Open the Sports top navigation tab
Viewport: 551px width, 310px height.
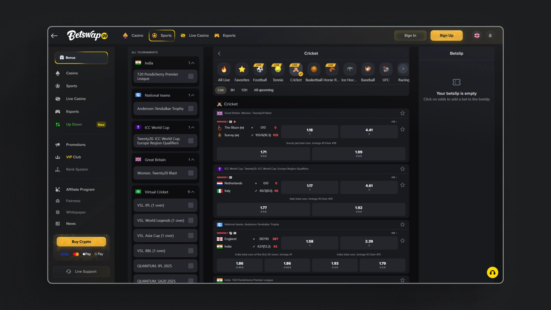pos(162,36)
